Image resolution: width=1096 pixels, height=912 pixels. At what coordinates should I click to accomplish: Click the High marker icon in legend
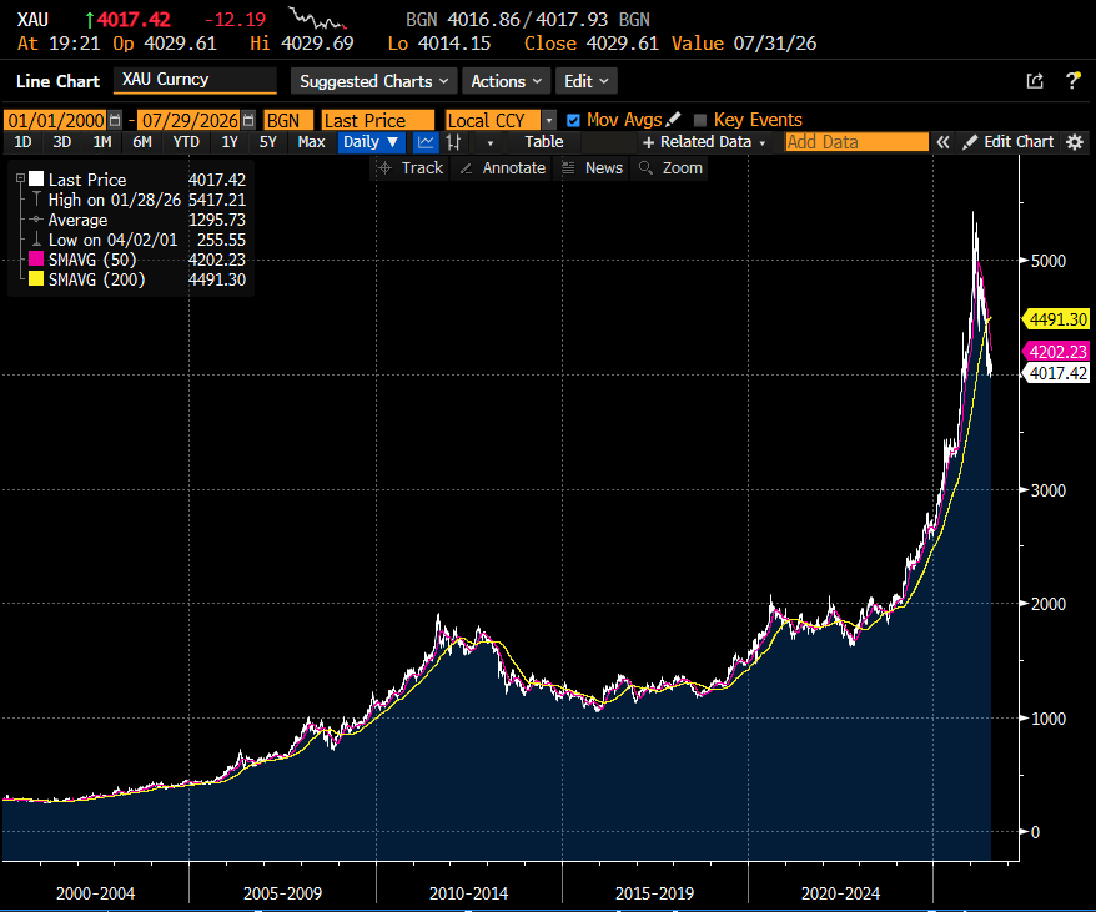[37, 200]
